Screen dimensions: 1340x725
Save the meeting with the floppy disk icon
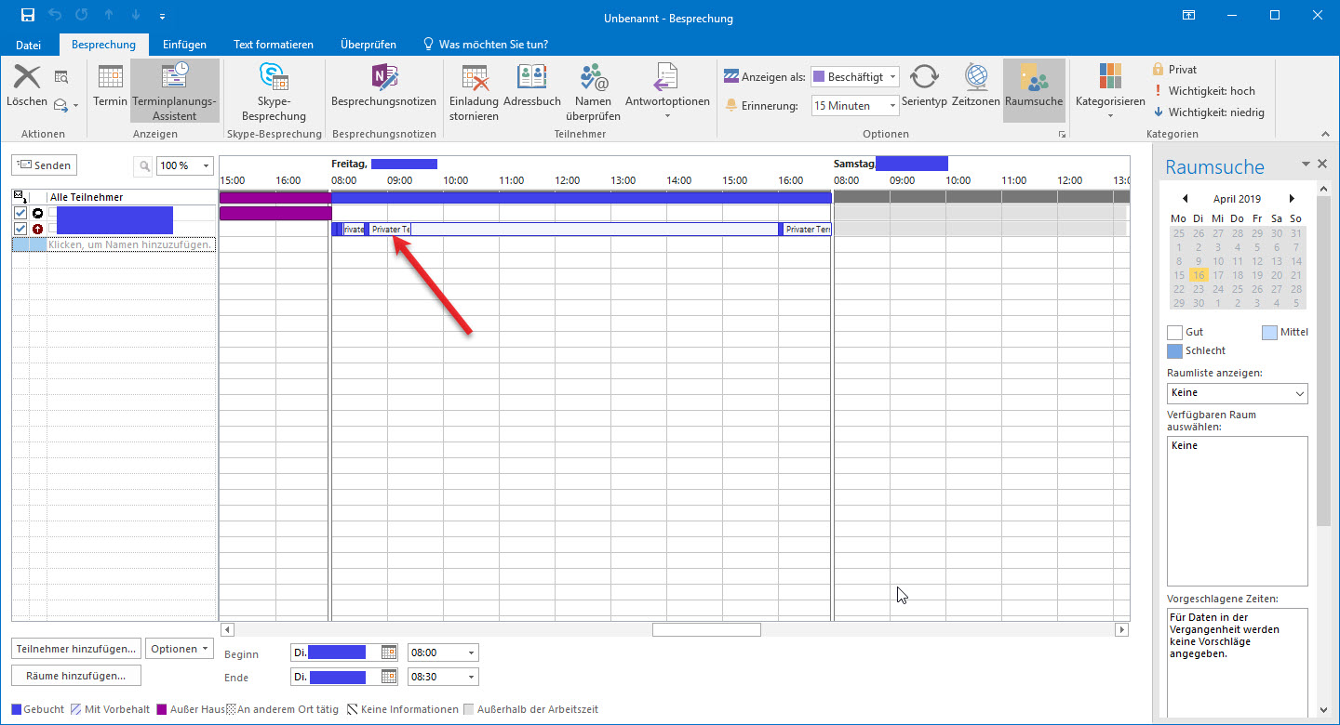click(x=28, y=16)
